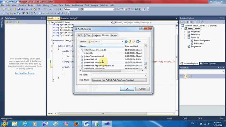
Task: Select System.Transactions.dll in the file list
Action: point(94,56)
